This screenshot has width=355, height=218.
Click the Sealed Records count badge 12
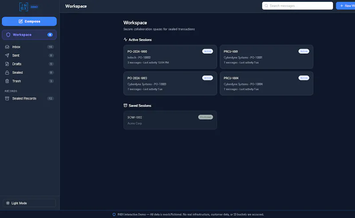(50, 98)
